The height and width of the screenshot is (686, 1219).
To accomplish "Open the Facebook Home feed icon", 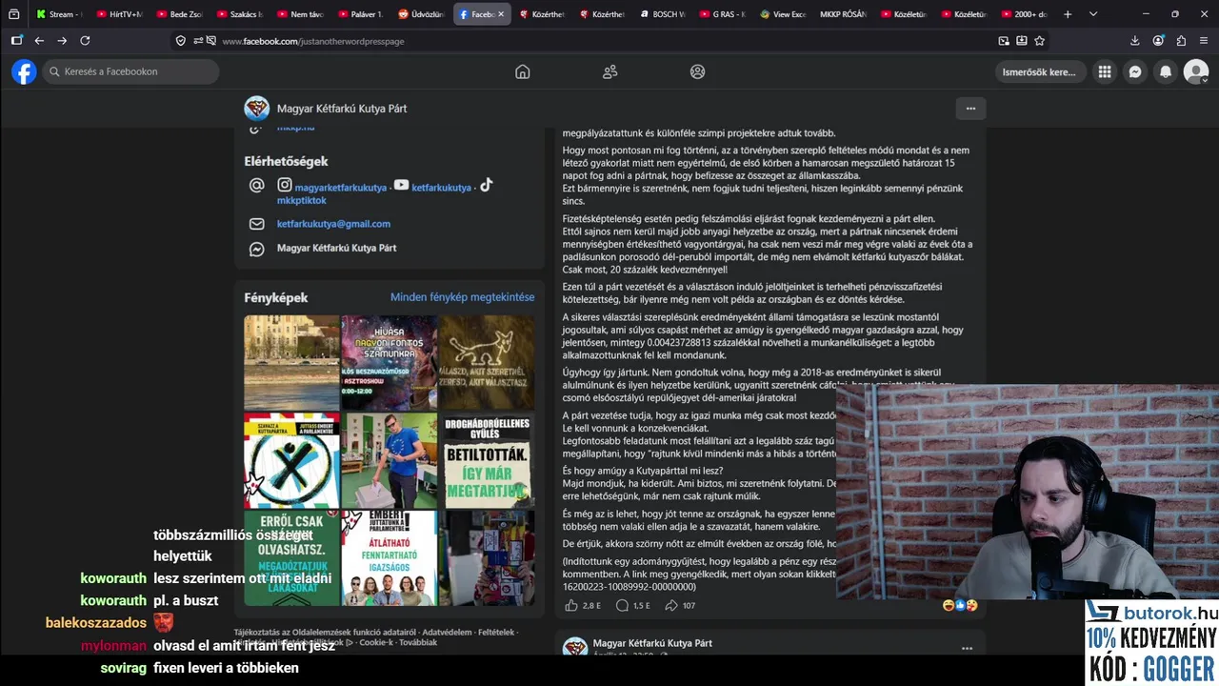I will (x=522, y=71).
